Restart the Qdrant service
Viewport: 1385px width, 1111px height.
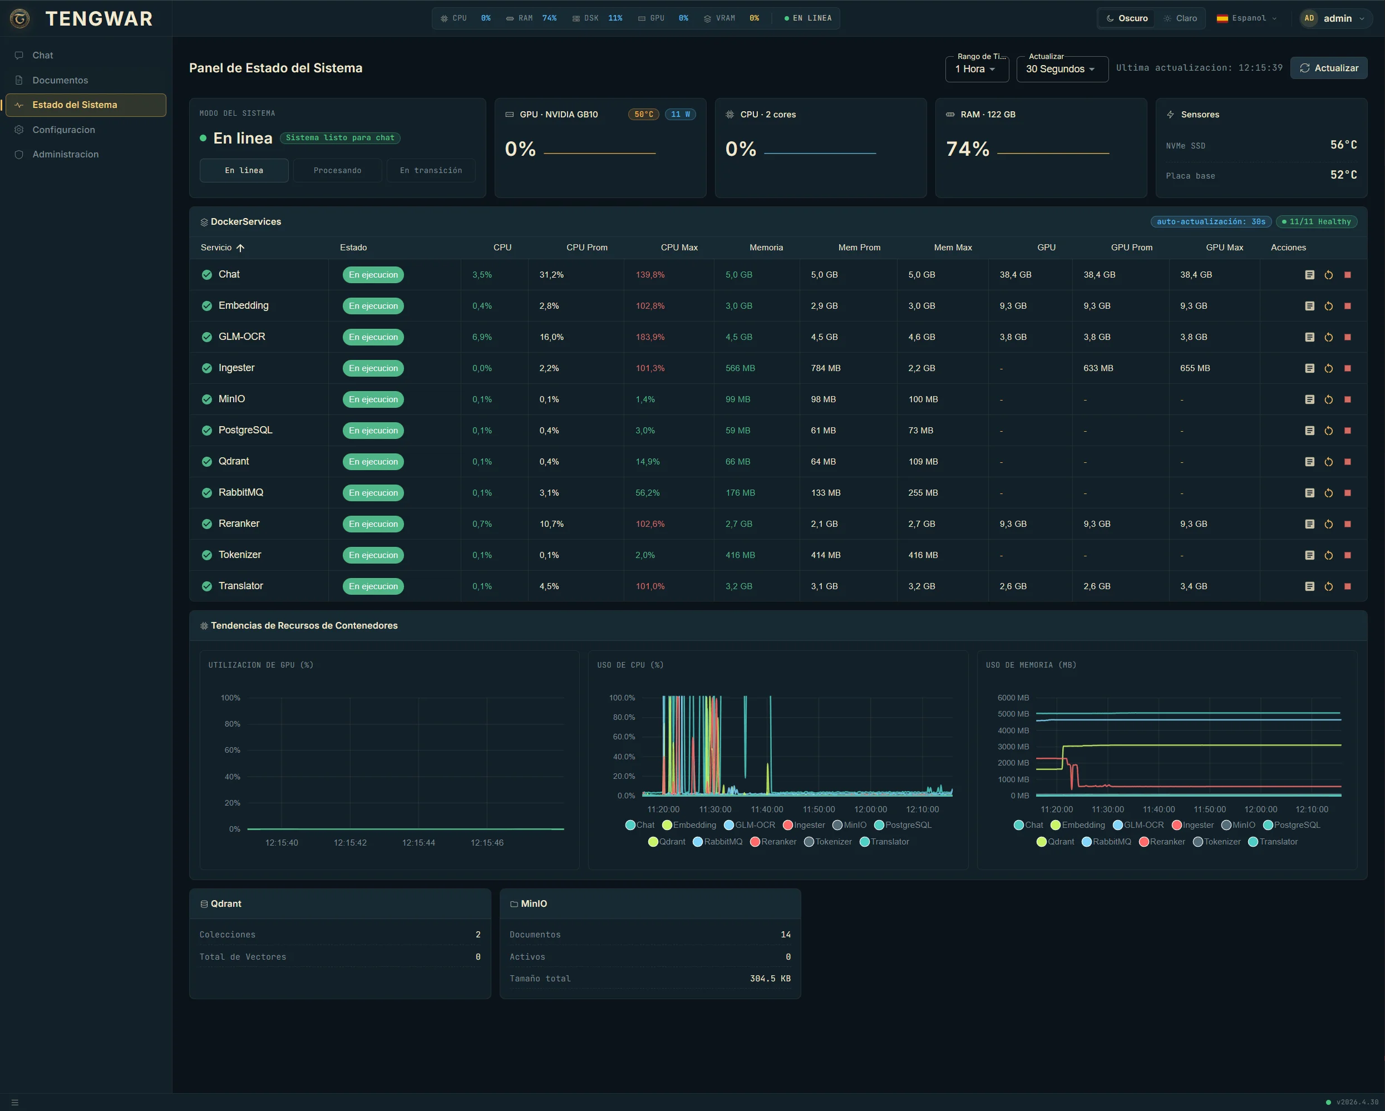click(x=1328, y=462)
